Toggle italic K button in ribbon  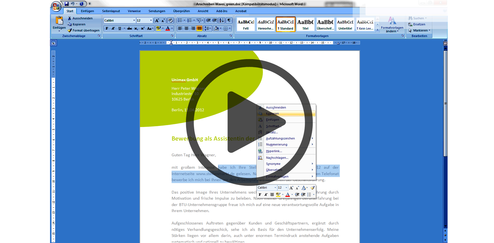[113, 28]
